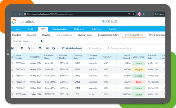This screenshot has height=108, width=176.
Task: Click the grid layout view icon
Action: [x=12, y=48]
